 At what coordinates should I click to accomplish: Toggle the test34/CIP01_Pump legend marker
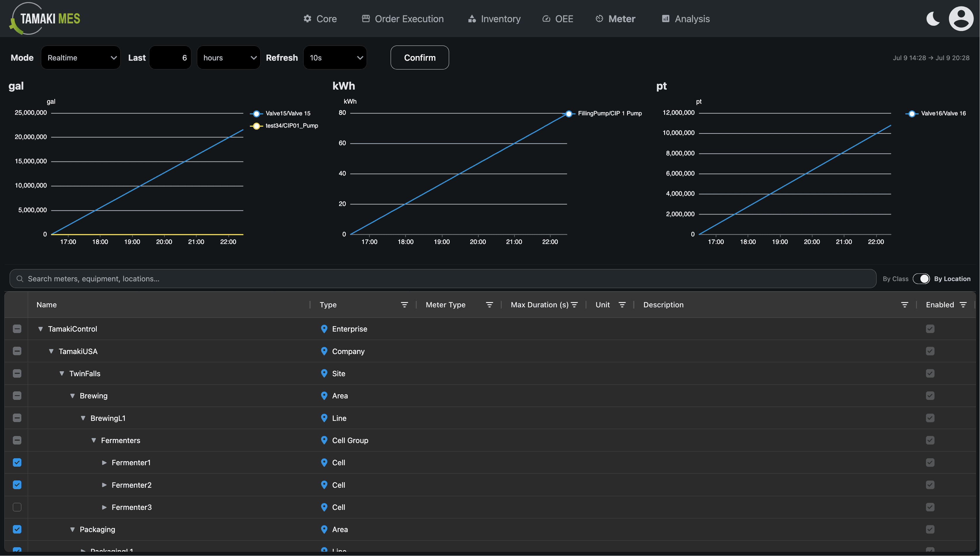pyautogui.click(x=256, y=126)
